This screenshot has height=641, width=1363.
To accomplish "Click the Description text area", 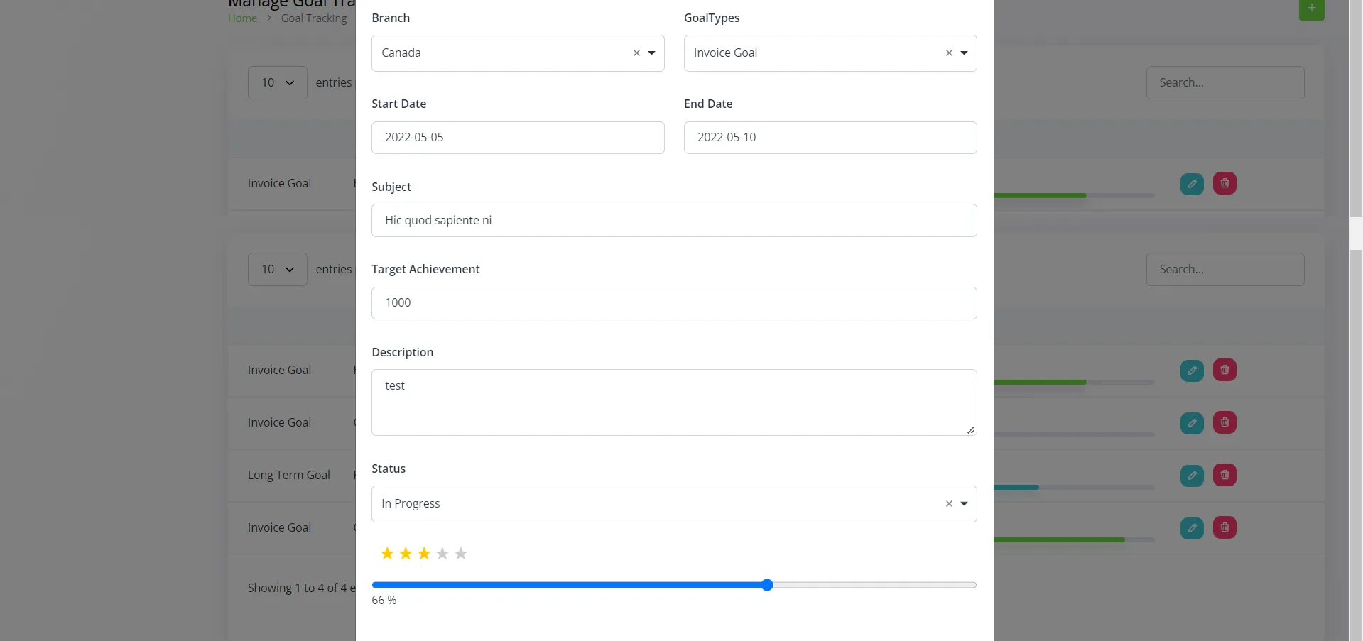I will coord(674,402).
